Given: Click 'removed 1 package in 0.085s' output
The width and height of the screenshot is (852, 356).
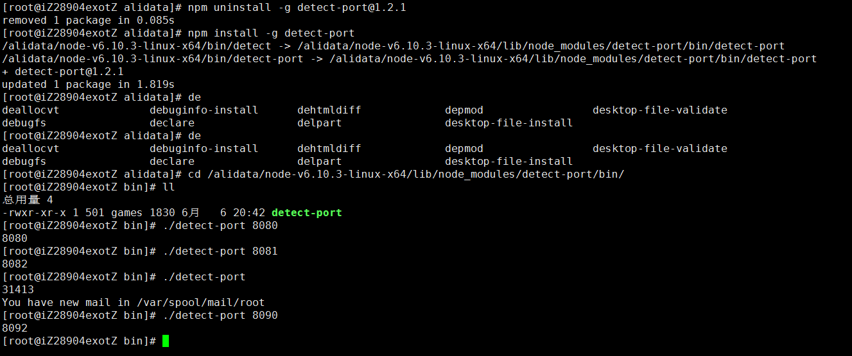Looking at the screenshot, I should [89, 20].
